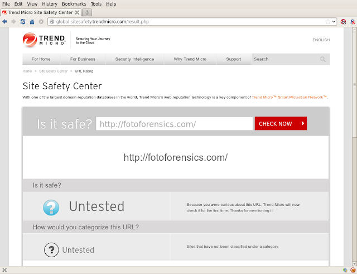Open the File menu
Viewport: 357px width, 274px height.
tap(6, 4)
